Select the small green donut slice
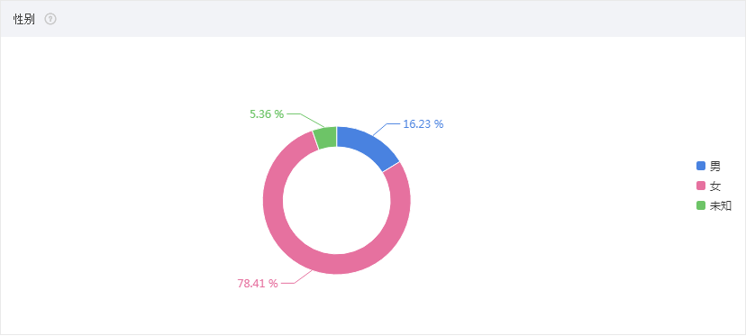The height and width of the screenshot is (336, 746). [x=326, y=138]
